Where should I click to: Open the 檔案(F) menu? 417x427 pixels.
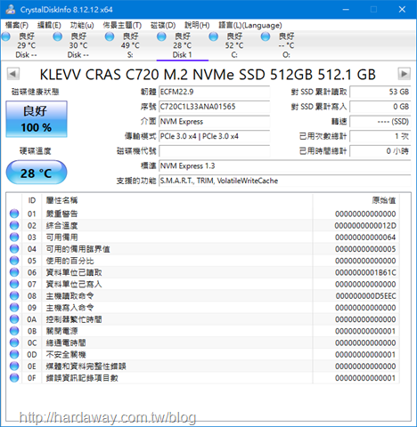click(x=17, y=25)
